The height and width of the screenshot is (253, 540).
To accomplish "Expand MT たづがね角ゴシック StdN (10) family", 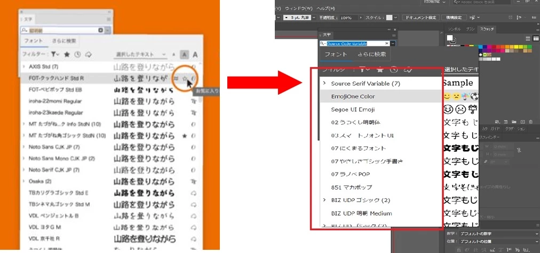I will point(24,135).
